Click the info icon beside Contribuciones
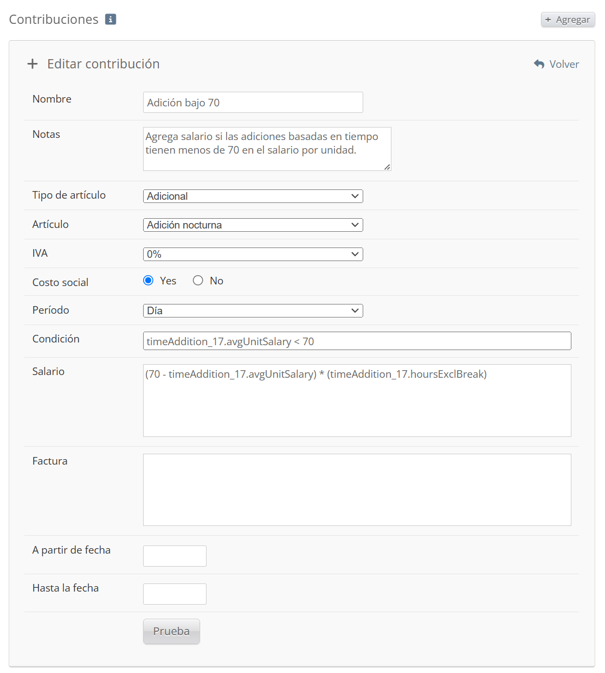This screenshot has height=673, width=605. (x=111, y=20)
